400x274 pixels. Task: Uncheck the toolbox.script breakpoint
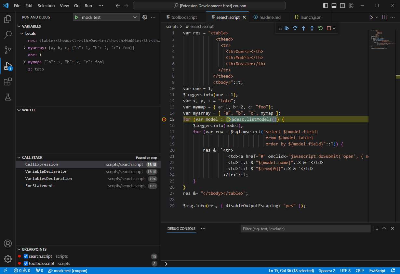(x=26, y=264)
